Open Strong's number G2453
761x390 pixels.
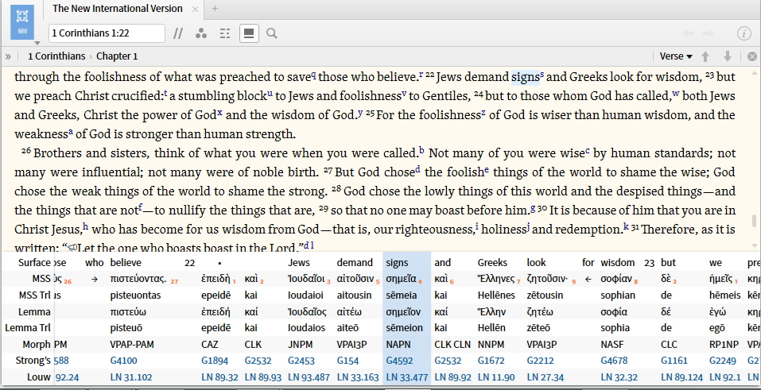tap(301, 361)
